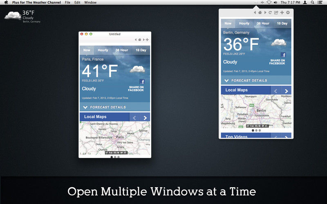Switch to 36 Hour tab in the Paris window
This screenshot has width=327, height=204.
point(122,50)
